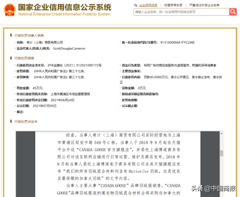Click the 备注 label
240x197 pixels.
click(x=20, y=112)
